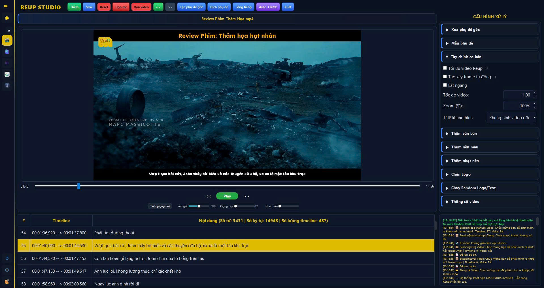544x288 pixels.
Task: Step forward with >> beside Play
Action: [246, 196]
